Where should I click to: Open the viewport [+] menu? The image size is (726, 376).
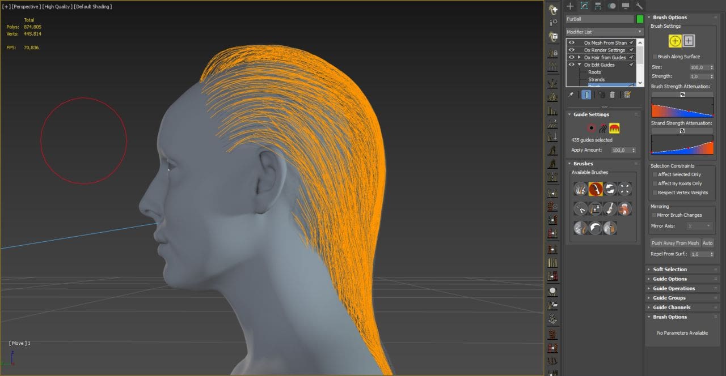click(6, 7)
